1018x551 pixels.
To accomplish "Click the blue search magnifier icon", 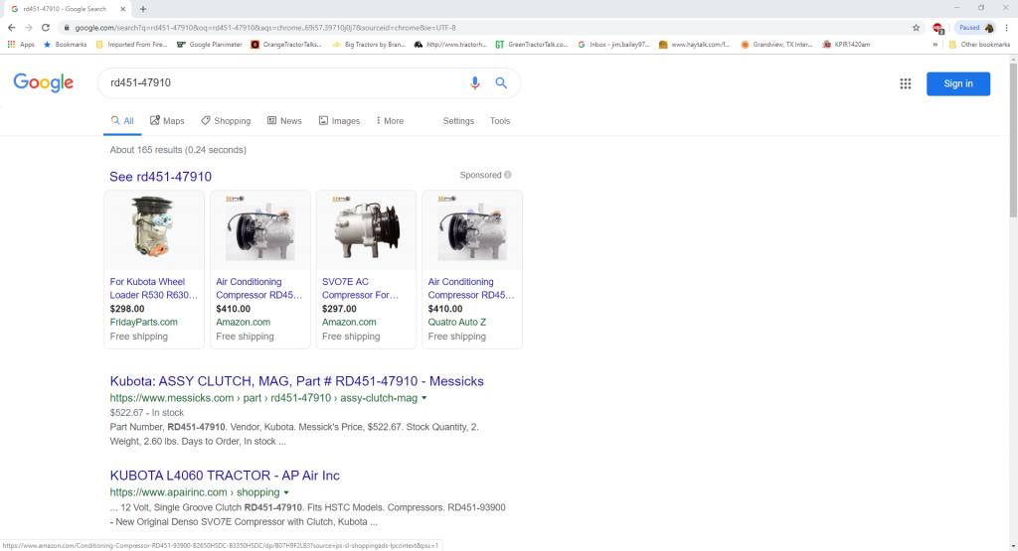I will [x=501, y=83].
